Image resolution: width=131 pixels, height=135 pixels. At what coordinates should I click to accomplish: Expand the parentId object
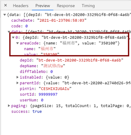(x=17, y=83)
